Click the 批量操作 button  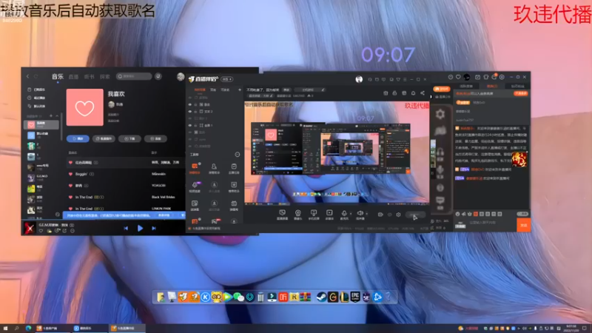point(104,138)
